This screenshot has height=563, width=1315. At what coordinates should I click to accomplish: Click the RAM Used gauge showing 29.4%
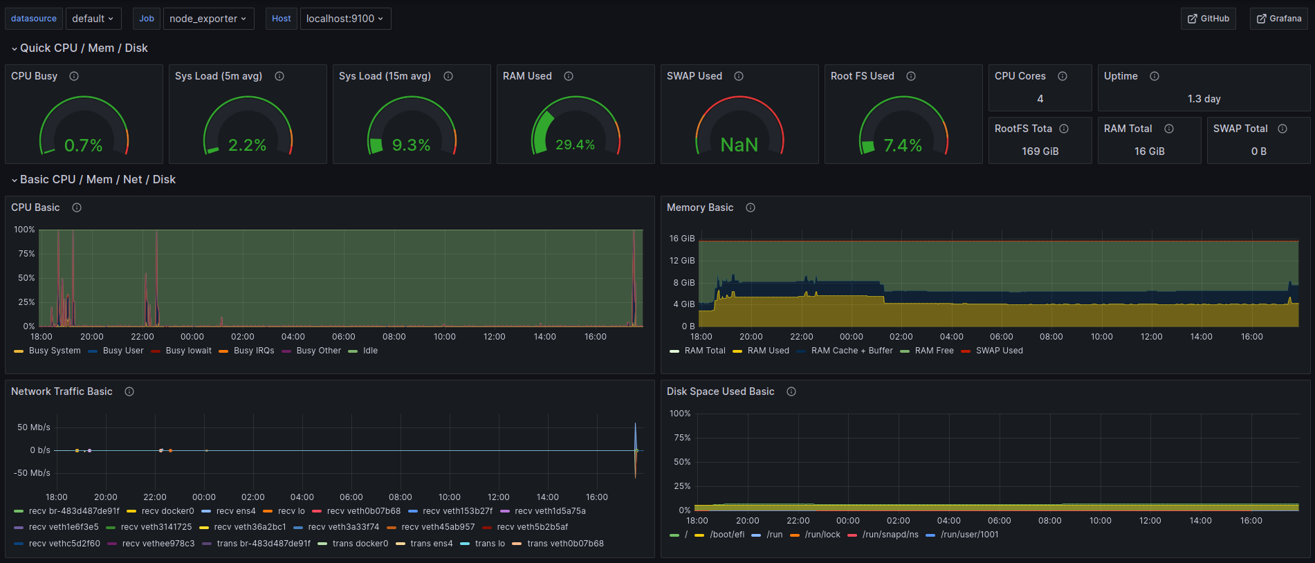click(576, 126)
